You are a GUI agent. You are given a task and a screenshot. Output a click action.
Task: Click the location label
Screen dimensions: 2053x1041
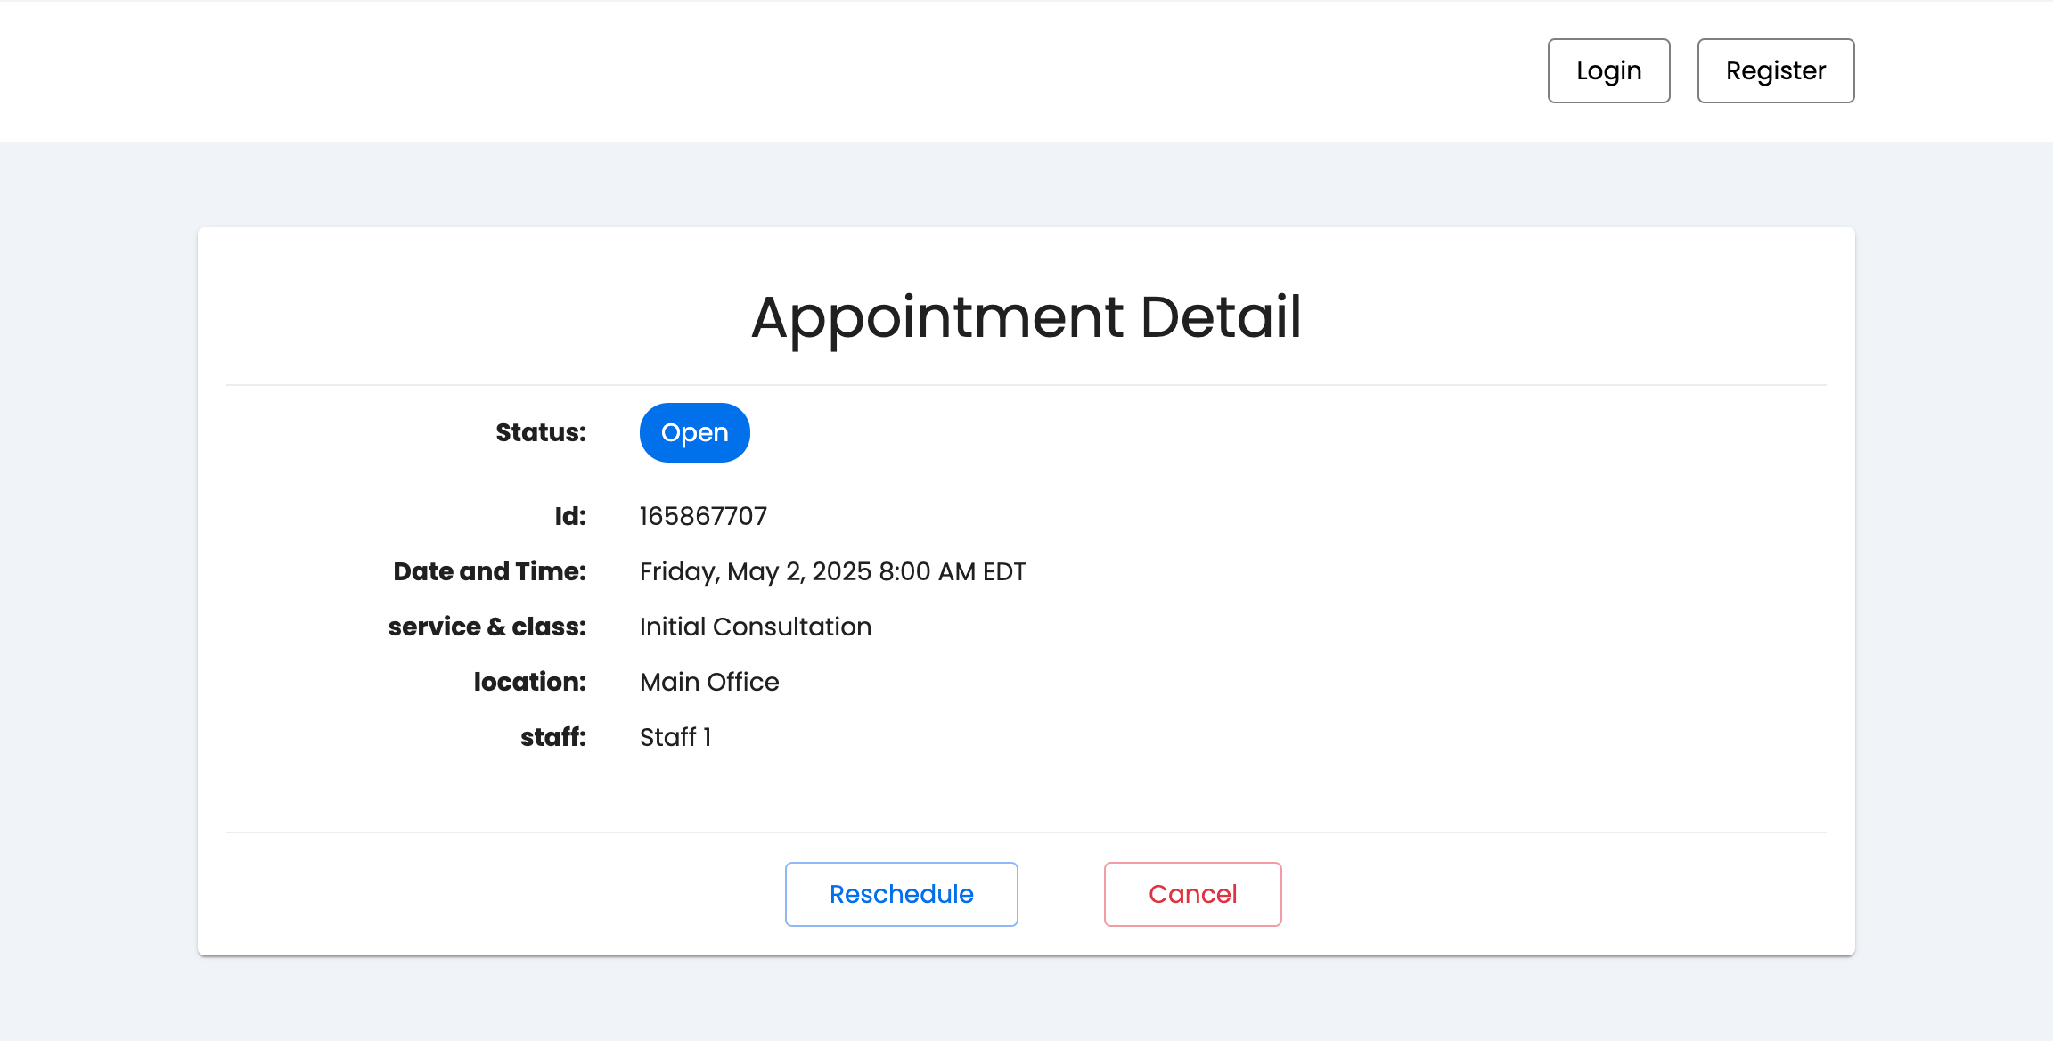point(529,682)
